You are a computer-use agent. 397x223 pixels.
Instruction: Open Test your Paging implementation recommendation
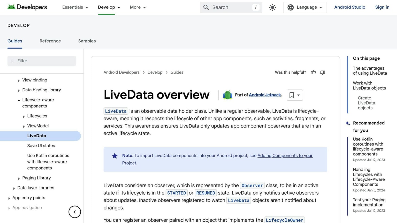tap(369, 202)
